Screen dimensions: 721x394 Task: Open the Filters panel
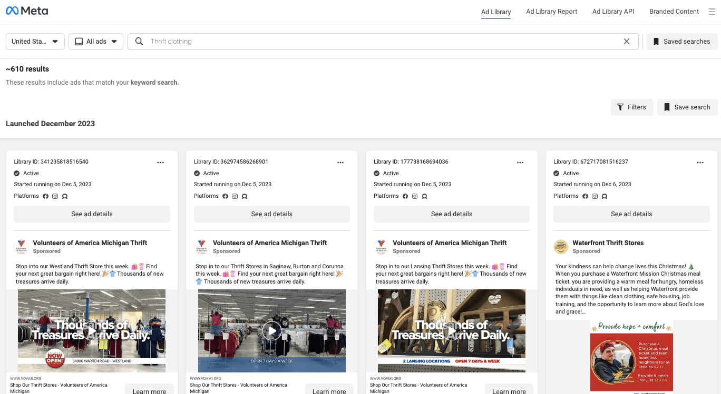632,107
